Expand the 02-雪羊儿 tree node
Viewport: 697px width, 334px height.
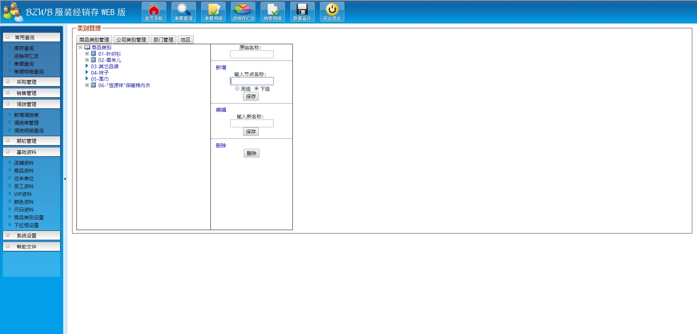tap(87, 60)
